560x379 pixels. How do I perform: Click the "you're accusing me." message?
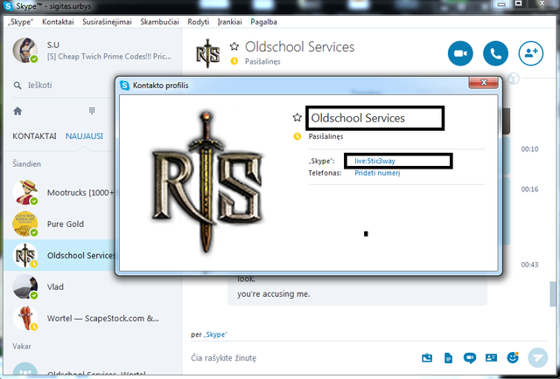click(274, 294)
